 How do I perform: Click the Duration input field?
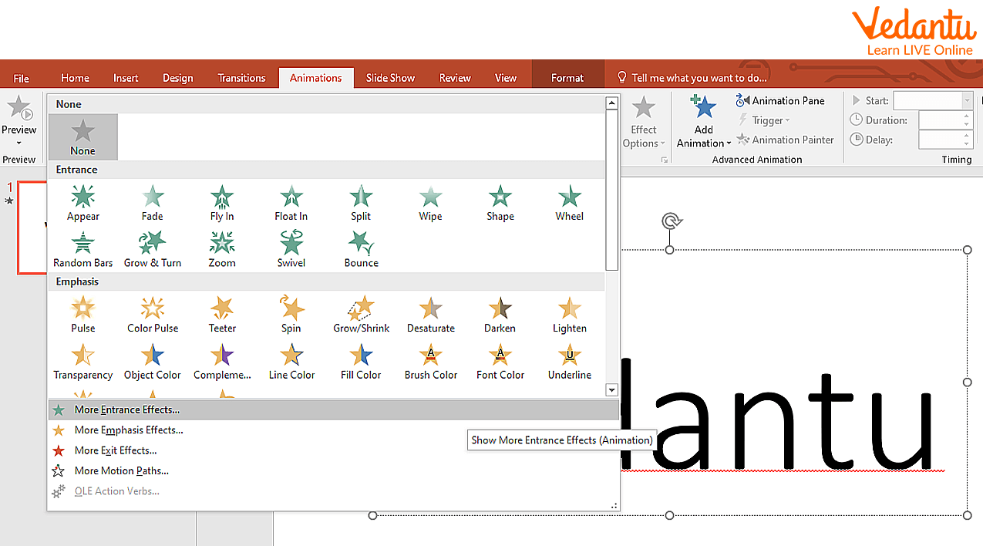tap(940, 120)
